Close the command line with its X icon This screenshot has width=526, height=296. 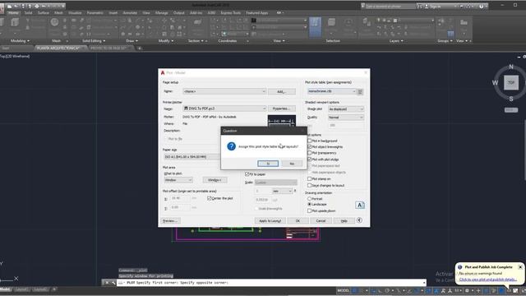pyautogui.click(x=107, y=283)
